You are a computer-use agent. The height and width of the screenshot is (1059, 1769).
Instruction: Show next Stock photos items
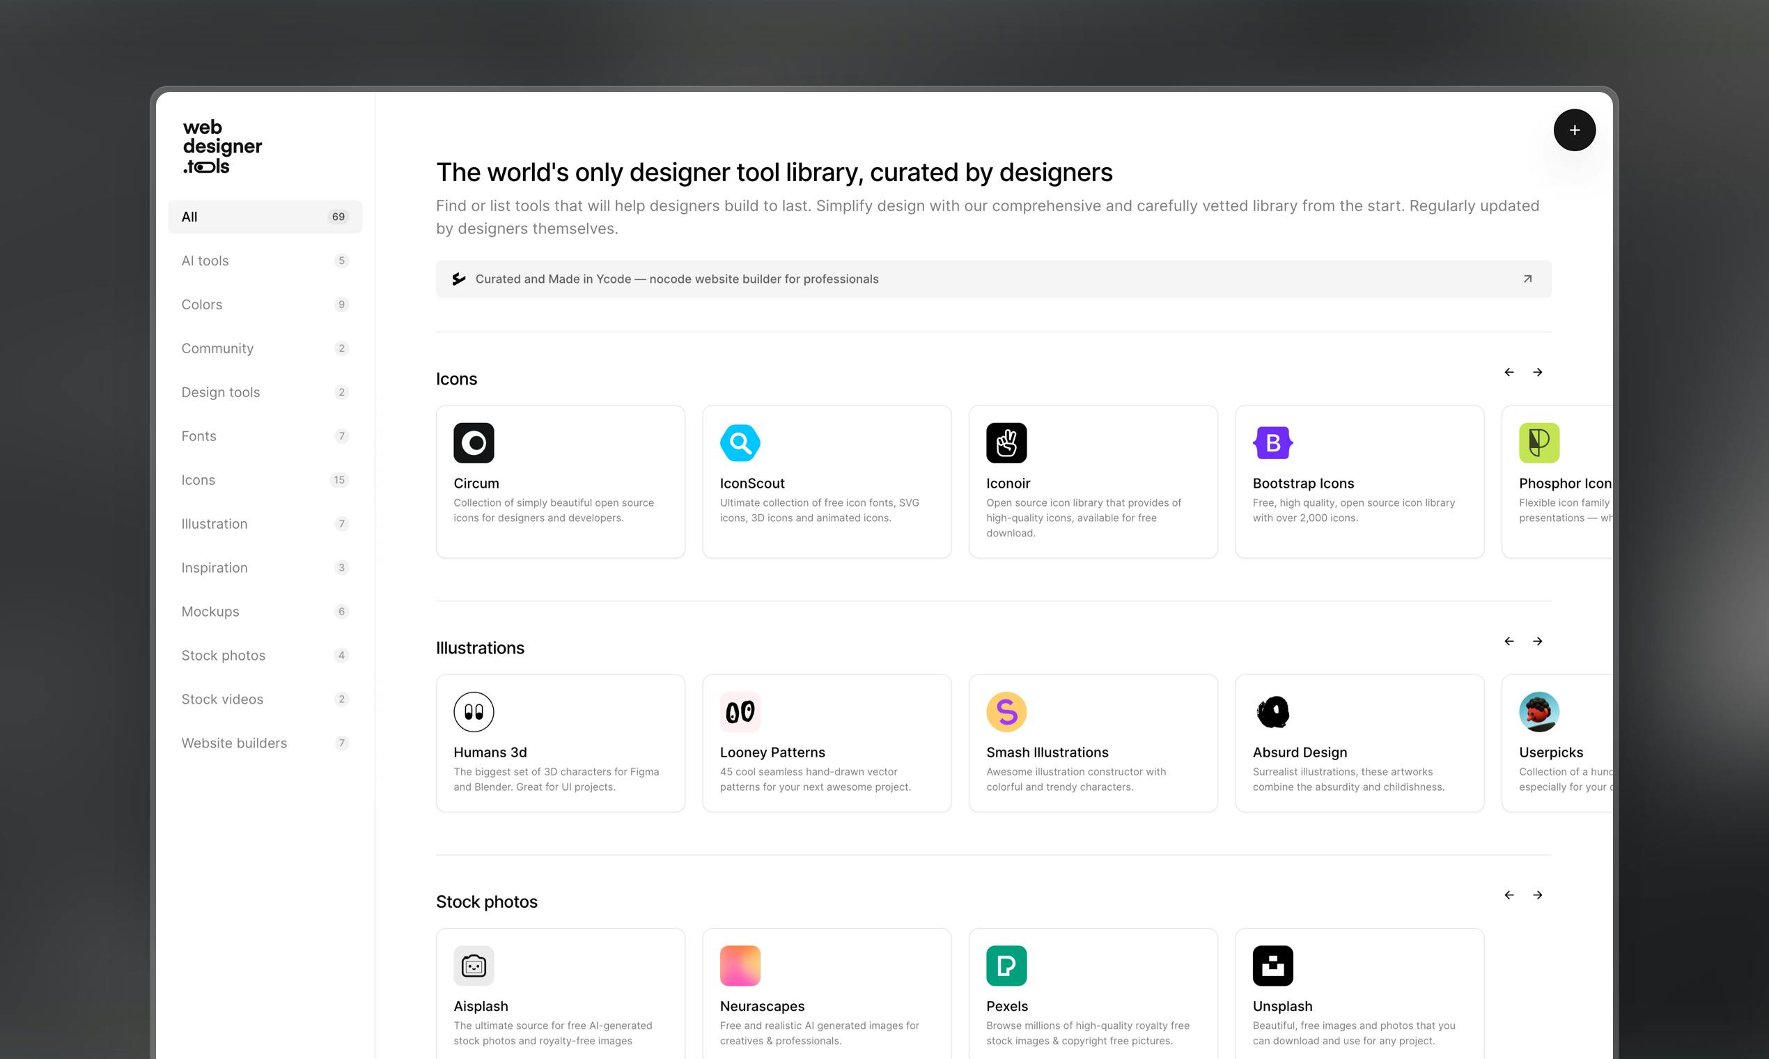pos(1538,895)
